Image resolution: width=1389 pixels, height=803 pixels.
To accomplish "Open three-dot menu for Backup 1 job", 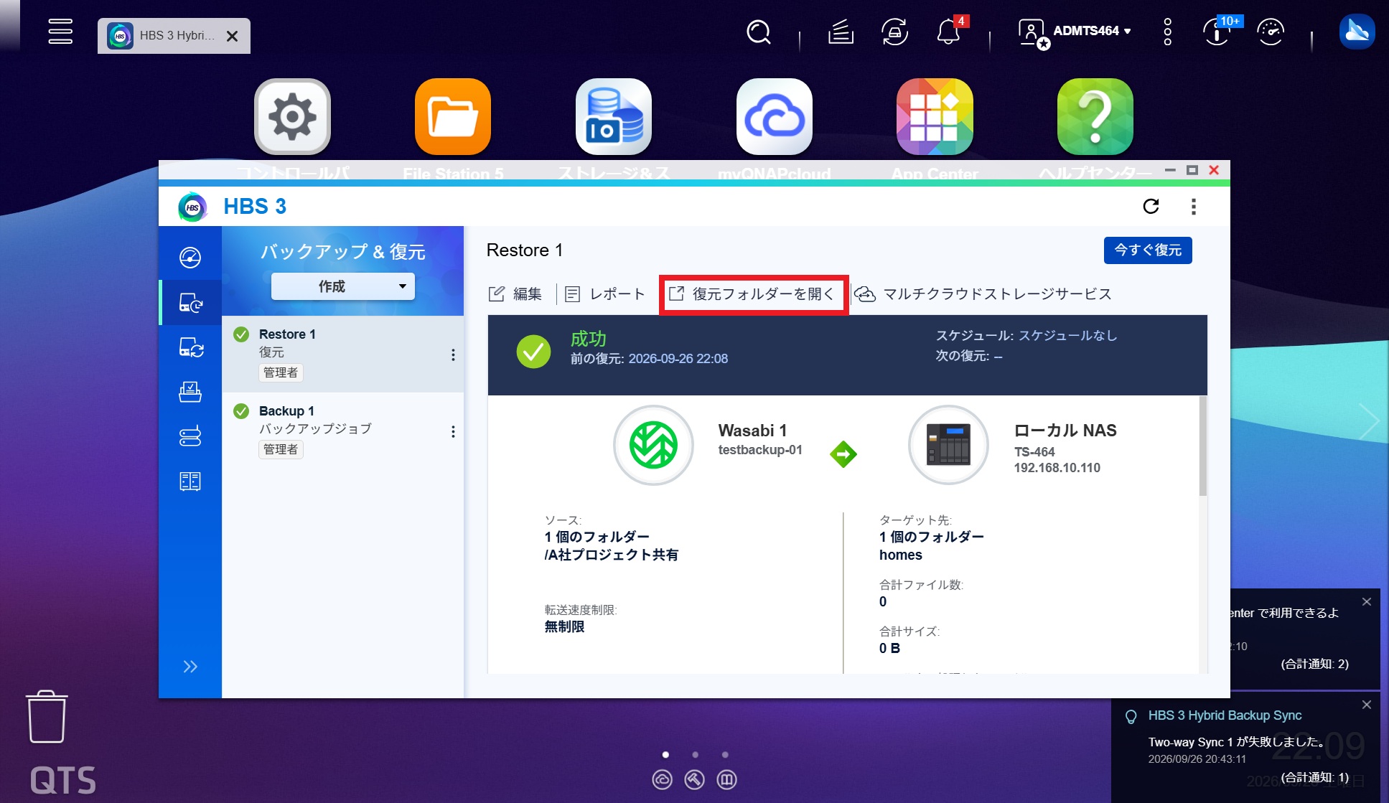I will 453,431.
